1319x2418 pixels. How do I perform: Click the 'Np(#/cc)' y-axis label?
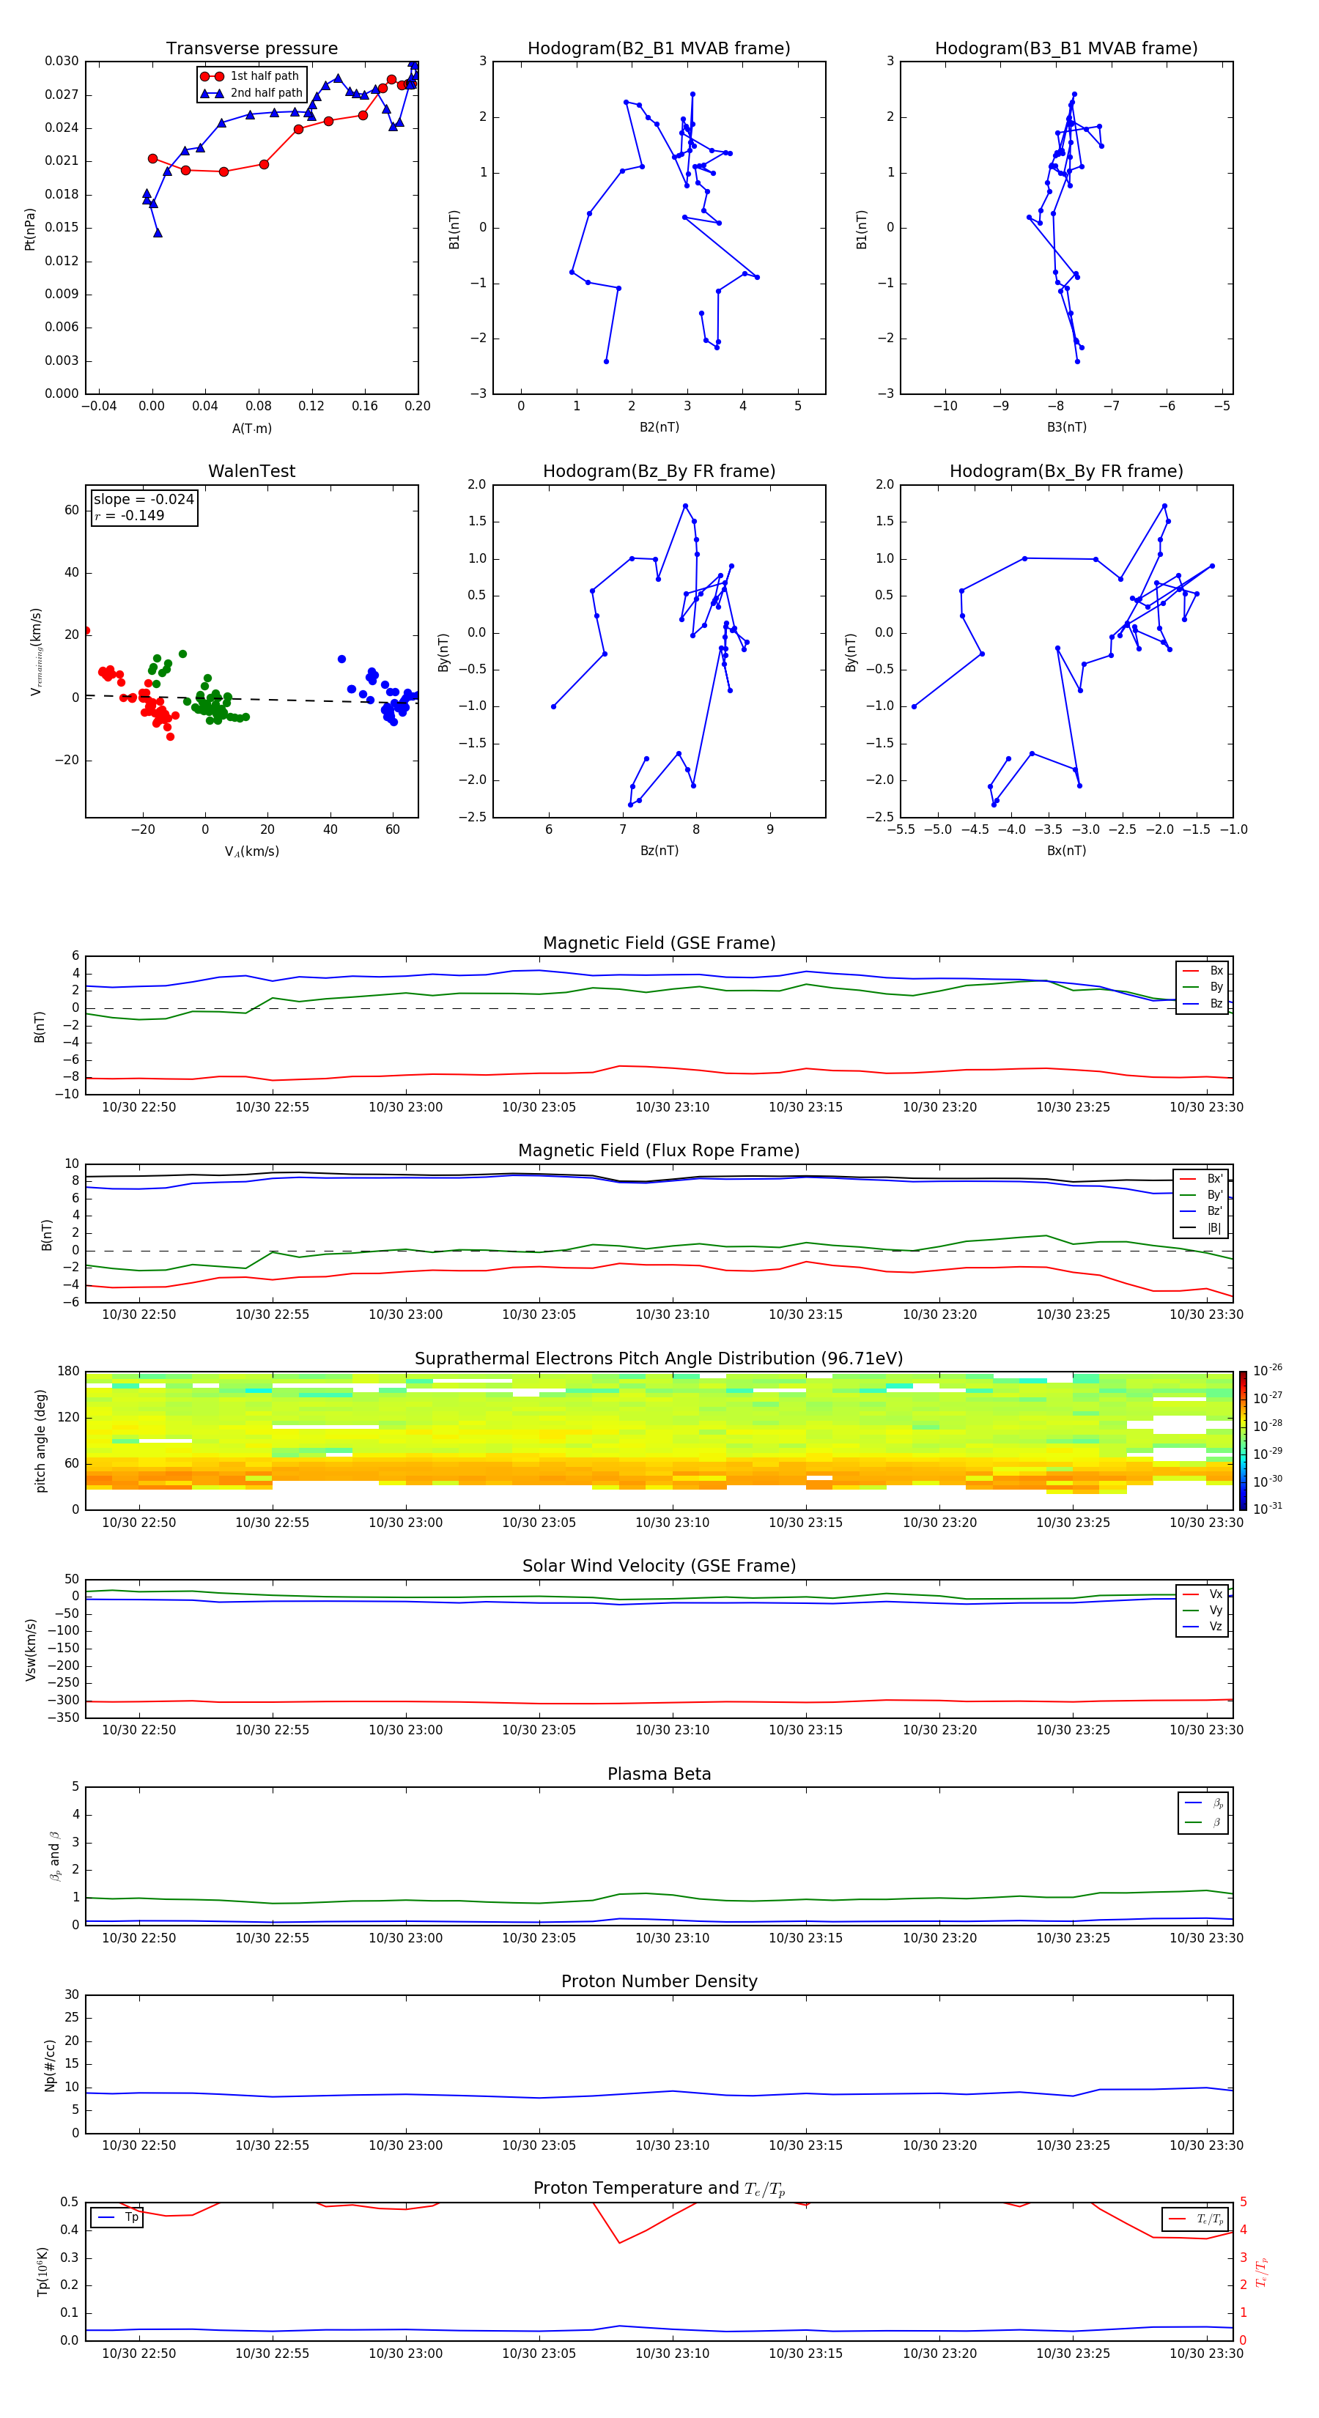click(50, 2065)
